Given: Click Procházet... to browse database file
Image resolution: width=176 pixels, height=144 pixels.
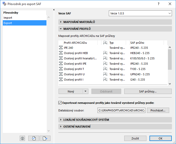Looking at the screenshot, I should (x=158, y=110).
